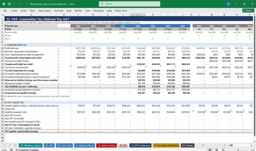Click the 2028 tax charge cell '$59,618'
256x151 pixels.
pos(141,86)
